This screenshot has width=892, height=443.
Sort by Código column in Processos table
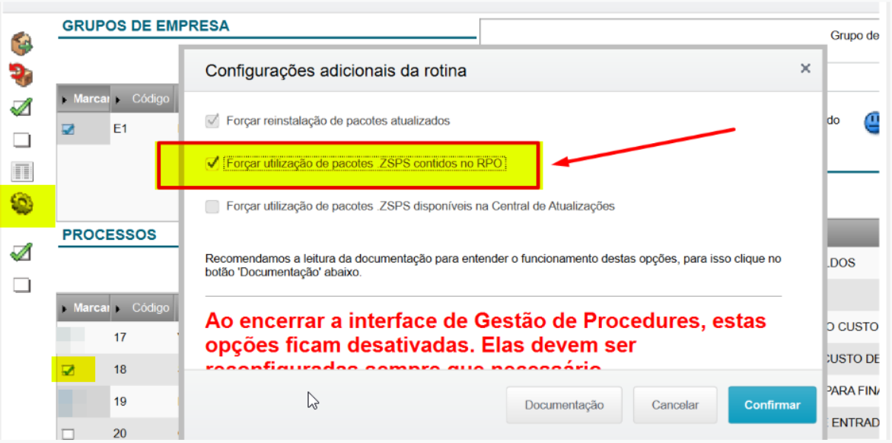coord(144,308)
